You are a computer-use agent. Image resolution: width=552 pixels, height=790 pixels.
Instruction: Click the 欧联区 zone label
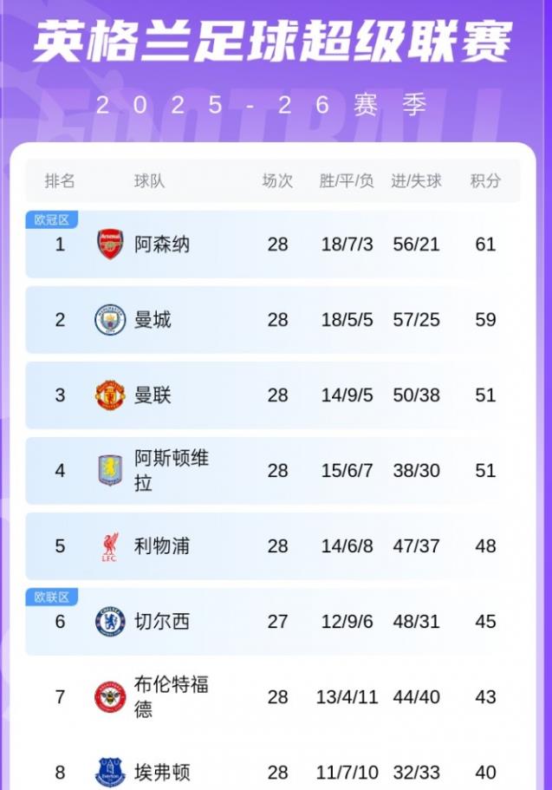coord(52,597)
